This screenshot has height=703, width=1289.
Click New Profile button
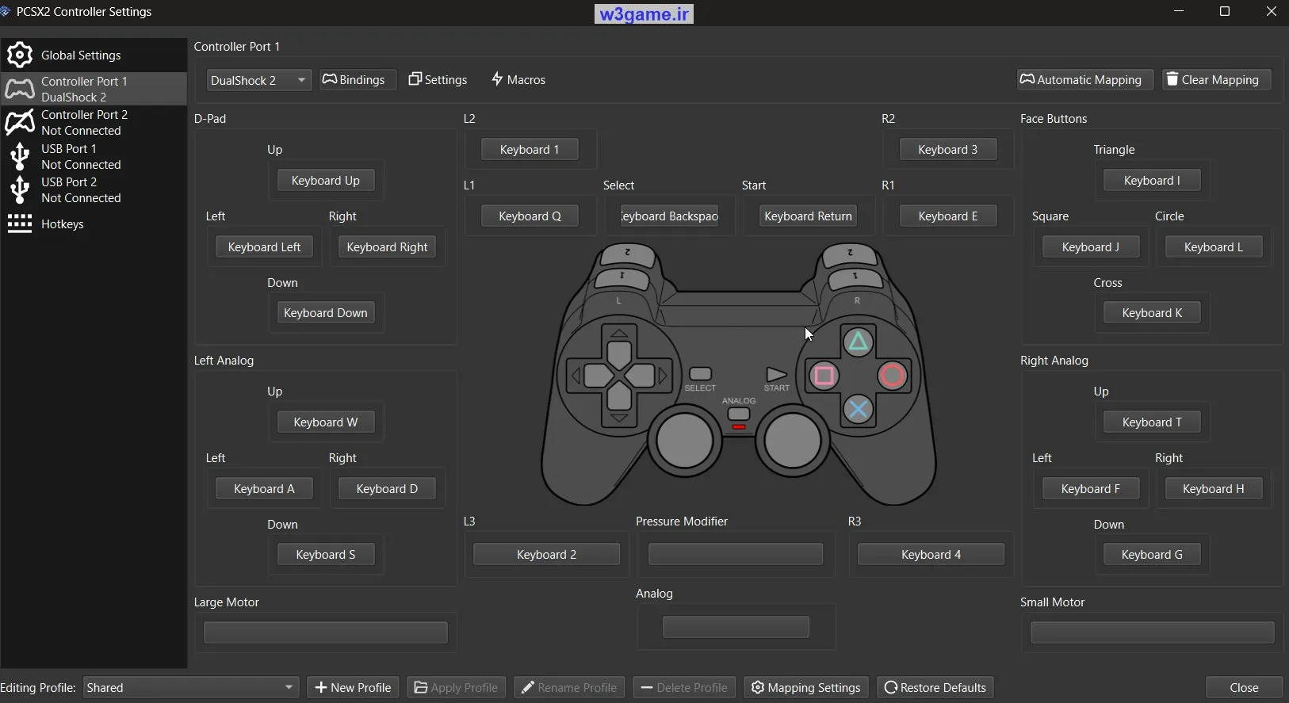(x=353, y=687)
